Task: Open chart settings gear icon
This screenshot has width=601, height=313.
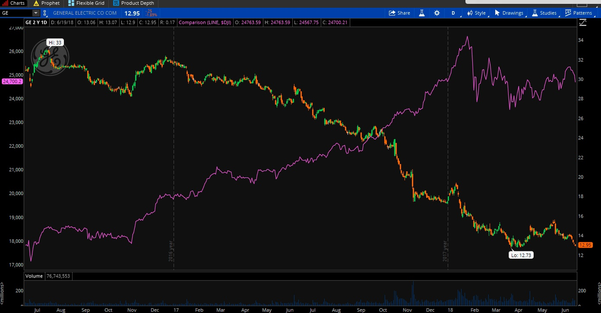Action: point(437,13)
